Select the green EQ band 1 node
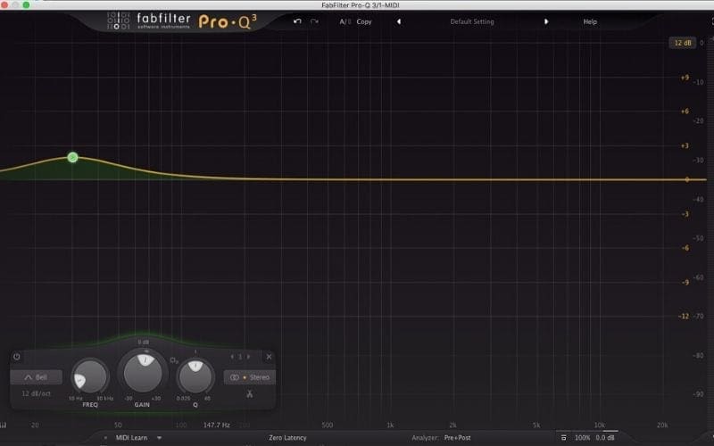The image size is (714, 446). point(72,158)
